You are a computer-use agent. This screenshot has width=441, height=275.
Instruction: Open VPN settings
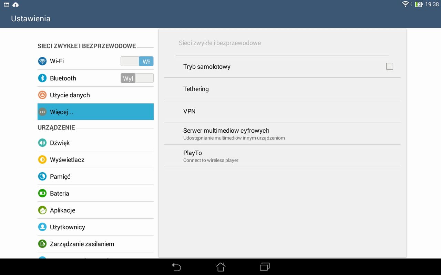282,111
